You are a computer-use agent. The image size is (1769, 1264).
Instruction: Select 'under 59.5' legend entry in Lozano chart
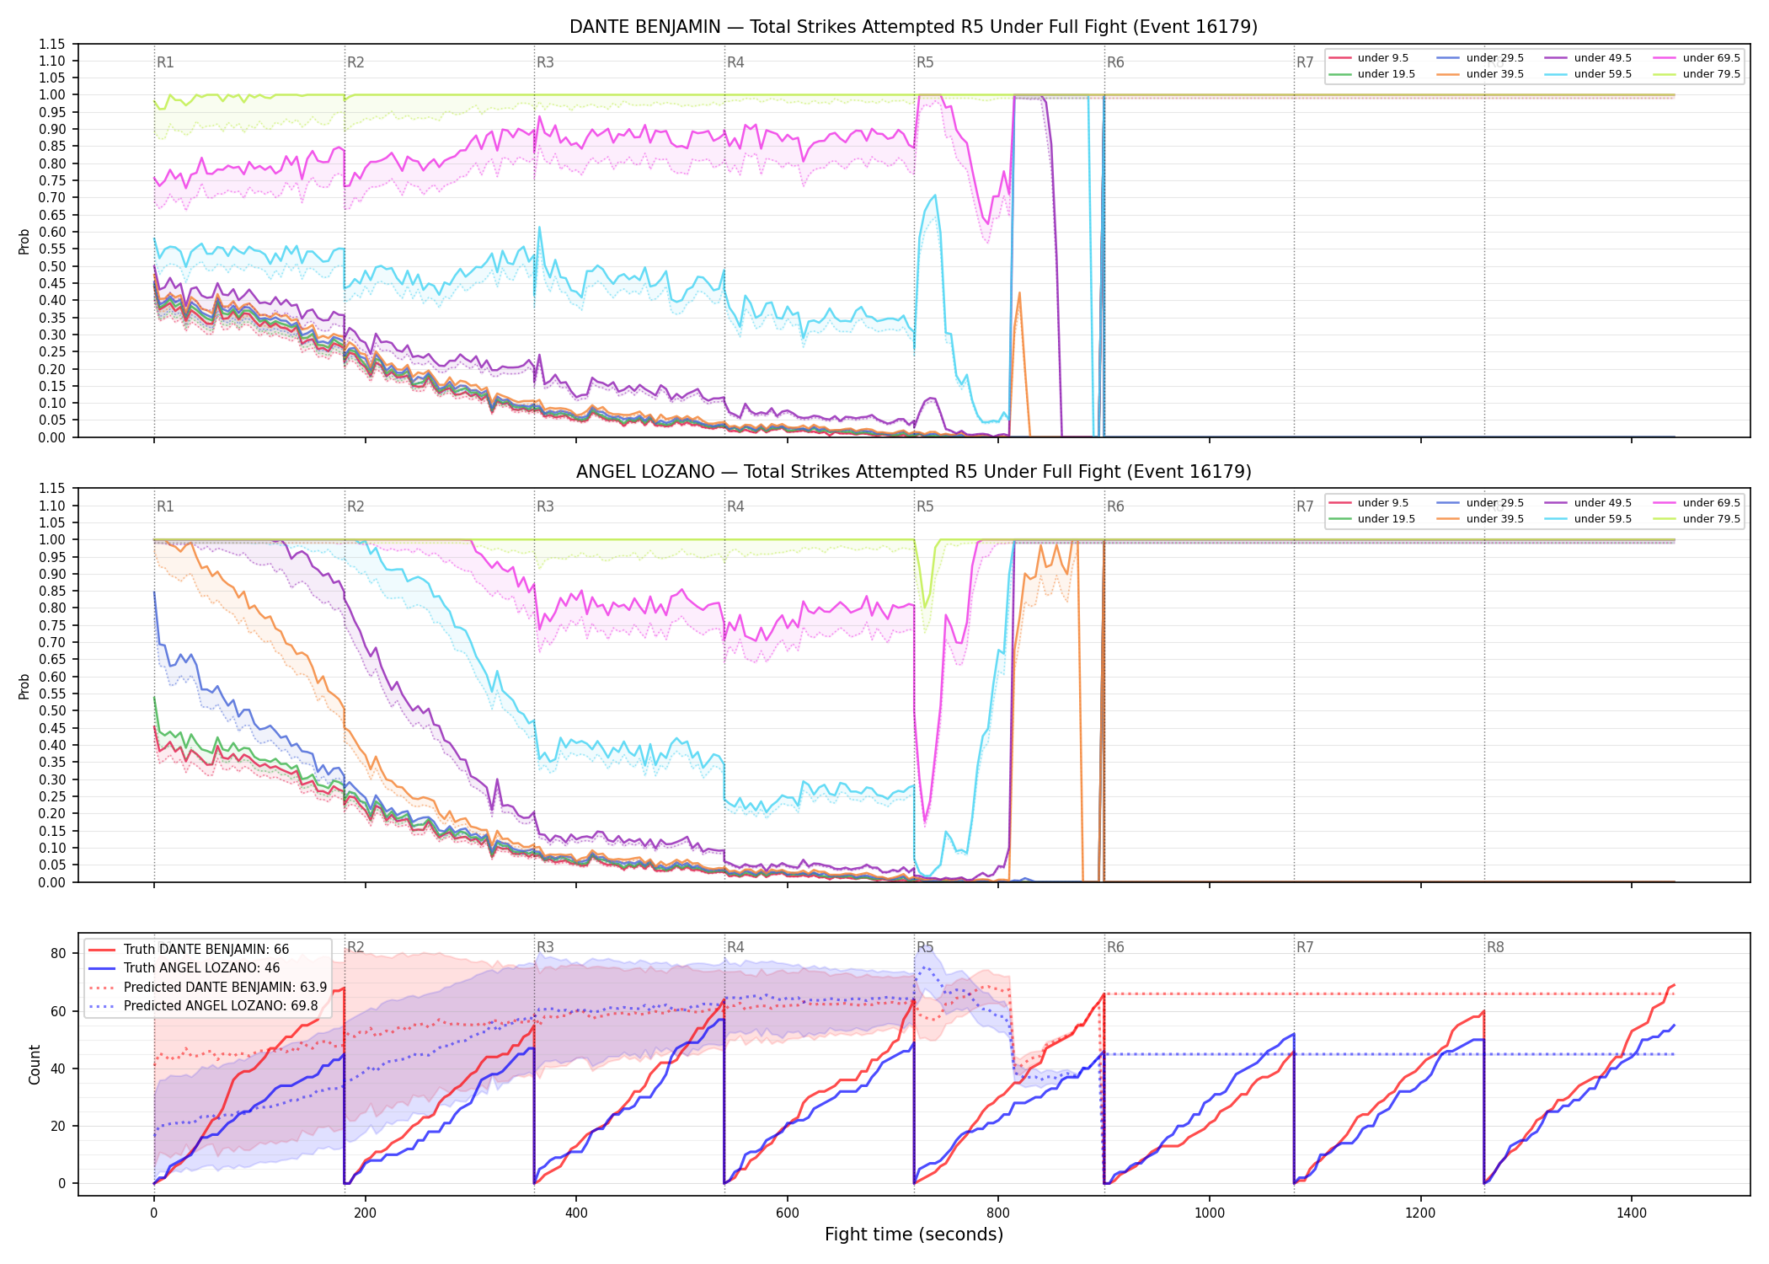(x=1588, y=519)
